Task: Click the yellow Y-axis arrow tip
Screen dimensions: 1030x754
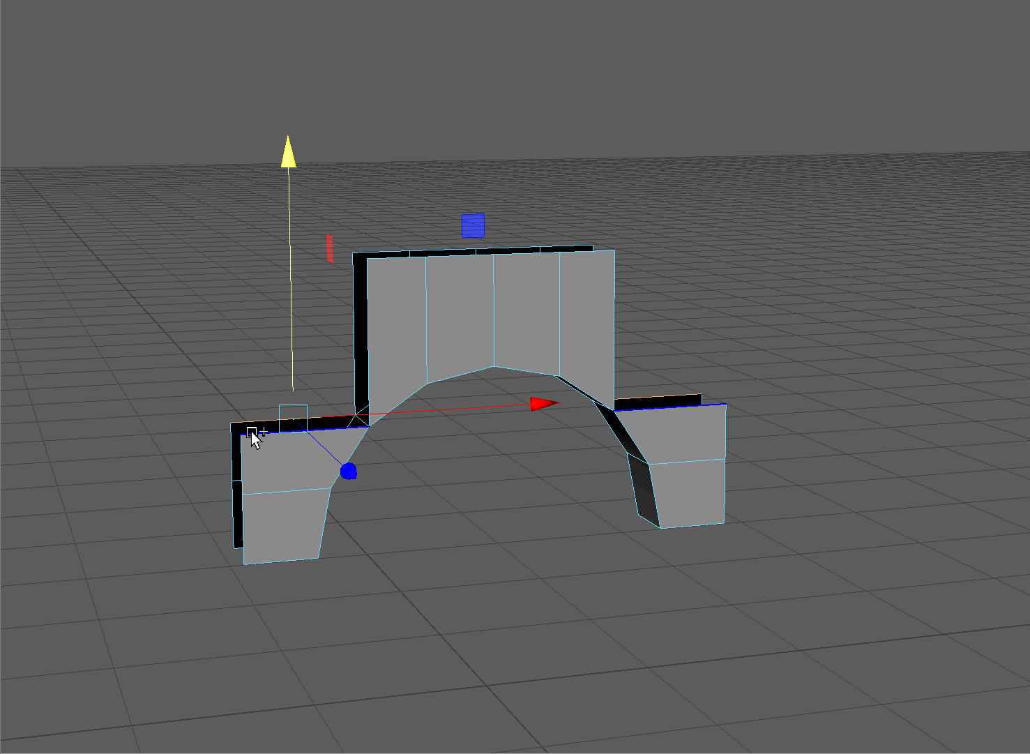Action: [288, 153]
